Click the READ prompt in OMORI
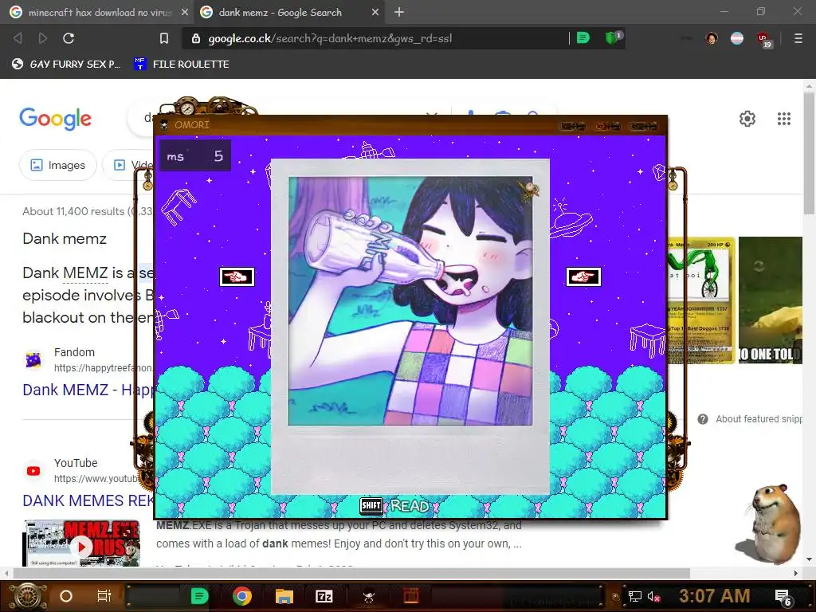816x612 pixels. pos(410,506)
